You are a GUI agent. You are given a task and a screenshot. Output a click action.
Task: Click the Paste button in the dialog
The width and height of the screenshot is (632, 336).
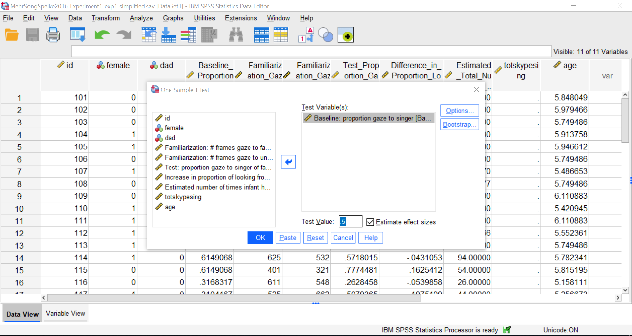point(288,238)
